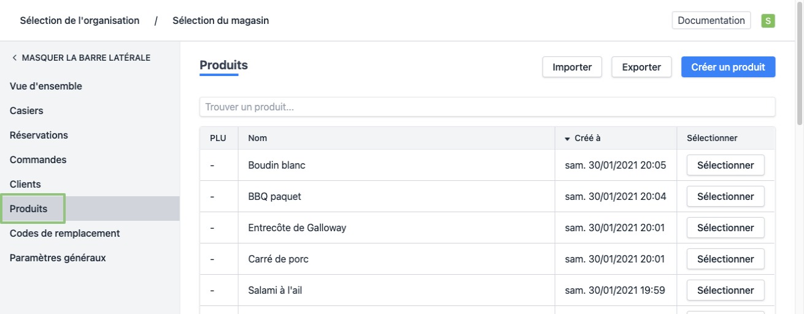Click the Sélection du magasin breadcrumb
The height and width of the screenshot is (314, 804).
pos(220,21)
